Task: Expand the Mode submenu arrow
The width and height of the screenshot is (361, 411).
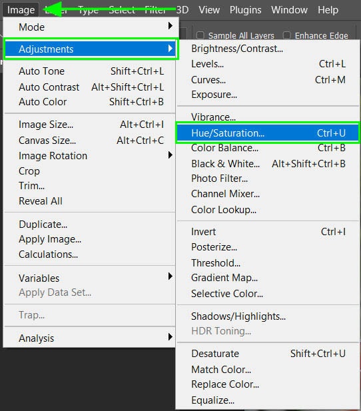Action: coord(170,26)
